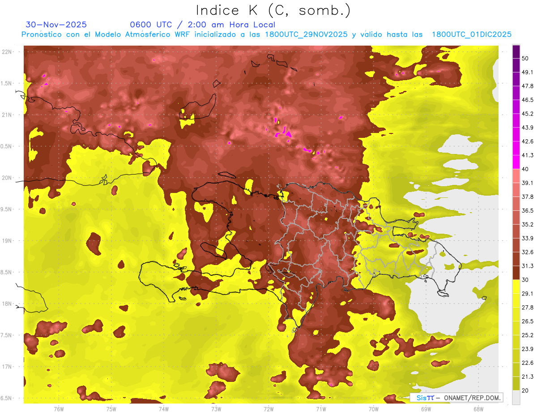Click the colorbar value 21.3
The height and width of the screenshot is (415, 537).
(528, 376)
